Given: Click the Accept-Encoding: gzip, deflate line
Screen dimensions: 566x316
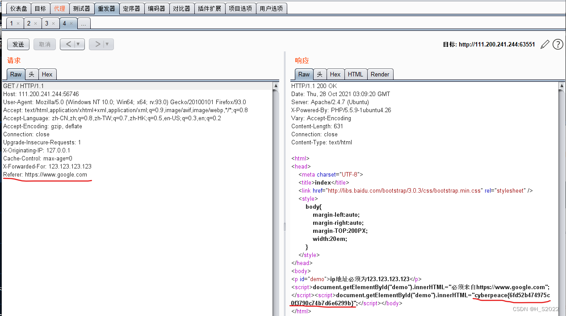Looking at the screenshot, I should (43, 126).
